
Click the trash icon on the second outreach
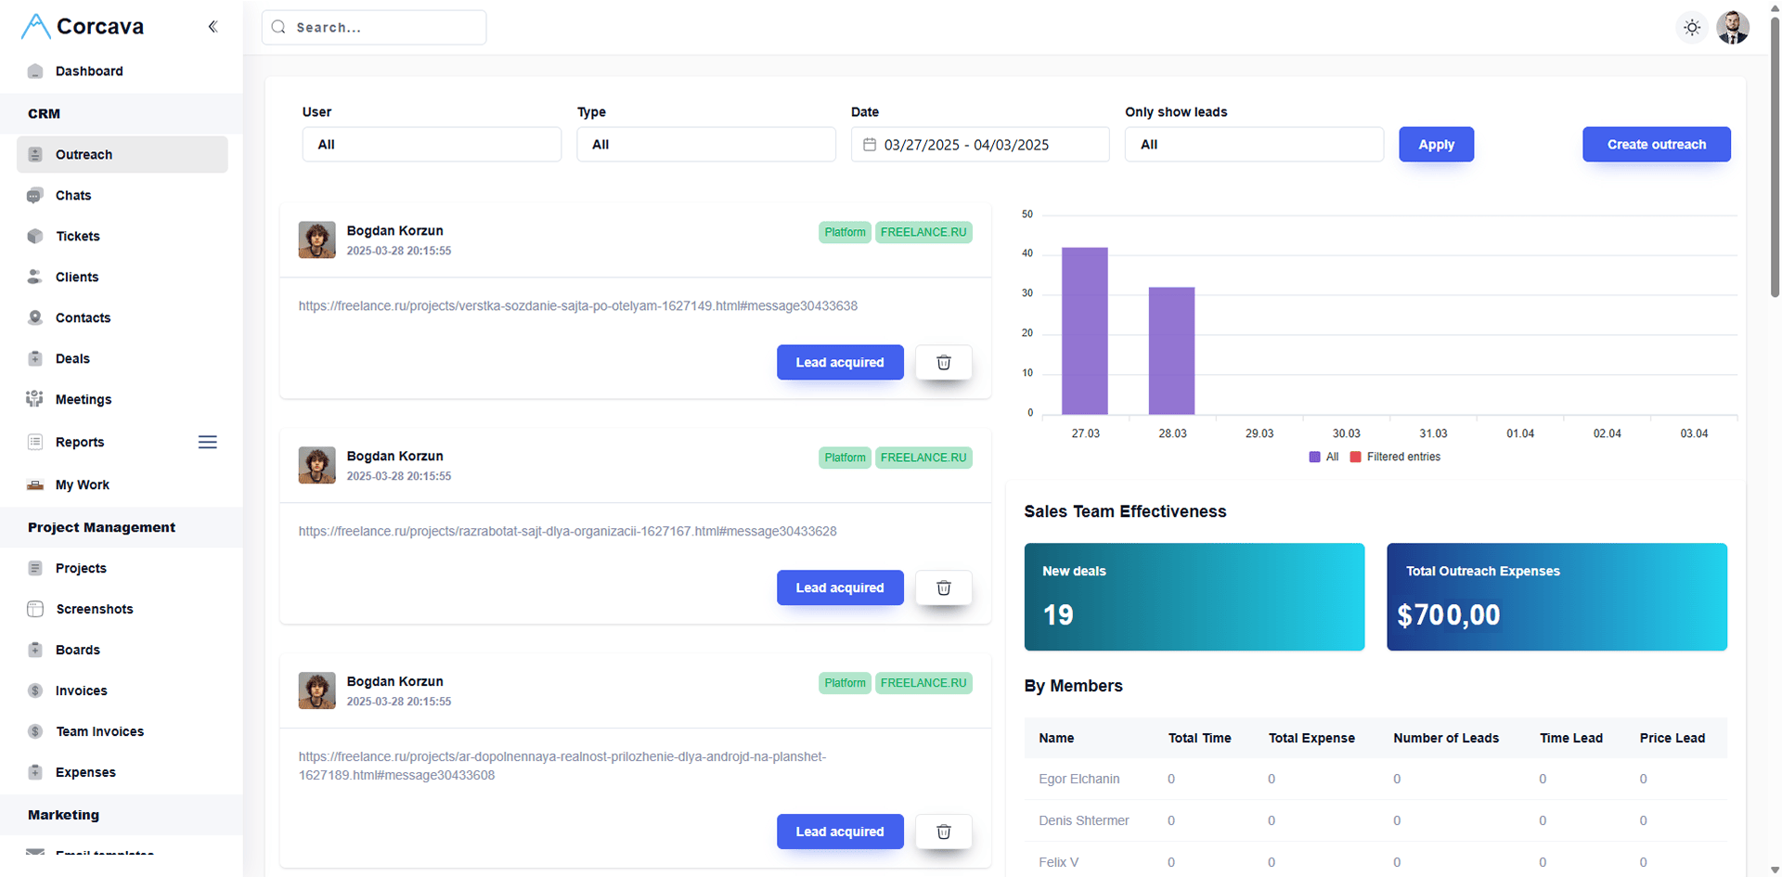tap(943, 587)
